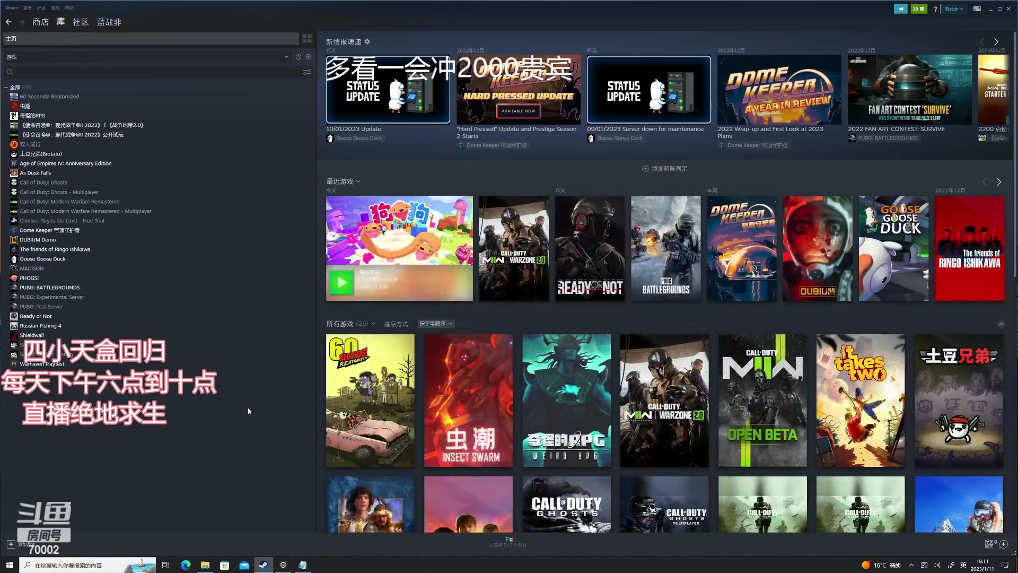
Task: Open the 蓝战非 profile tab
Action: (x=109, y=22)
